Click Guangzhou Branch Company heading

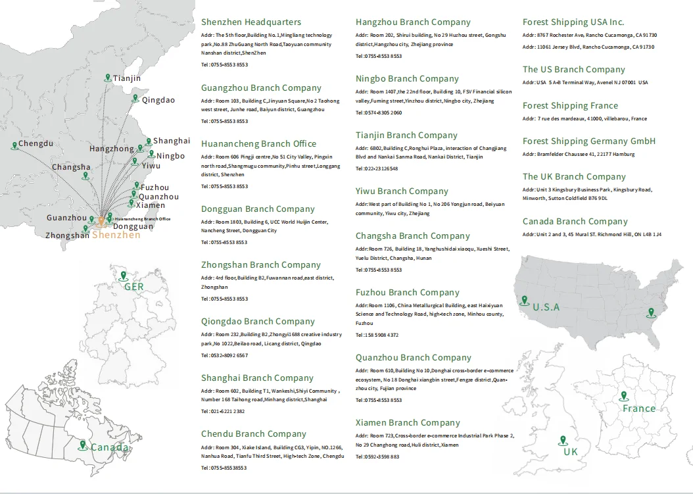pos(261,88)
